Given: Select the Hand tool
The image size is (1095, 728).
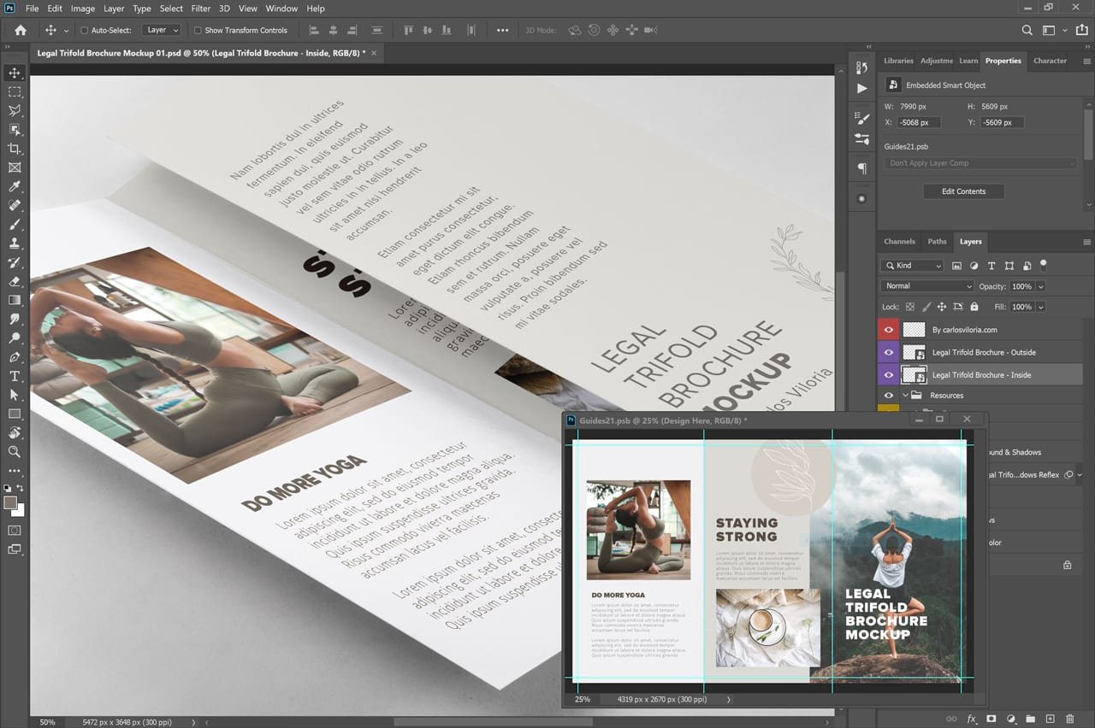Looking at the screenshot, I should point(15,432).
